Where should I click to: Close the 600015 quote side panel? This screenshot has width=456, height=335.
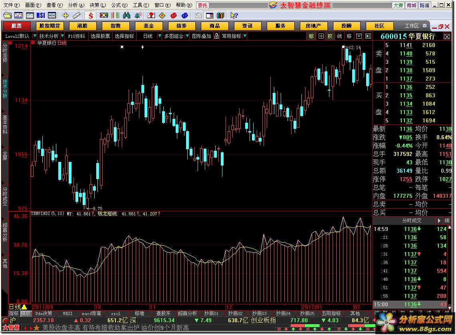point(447,36)
